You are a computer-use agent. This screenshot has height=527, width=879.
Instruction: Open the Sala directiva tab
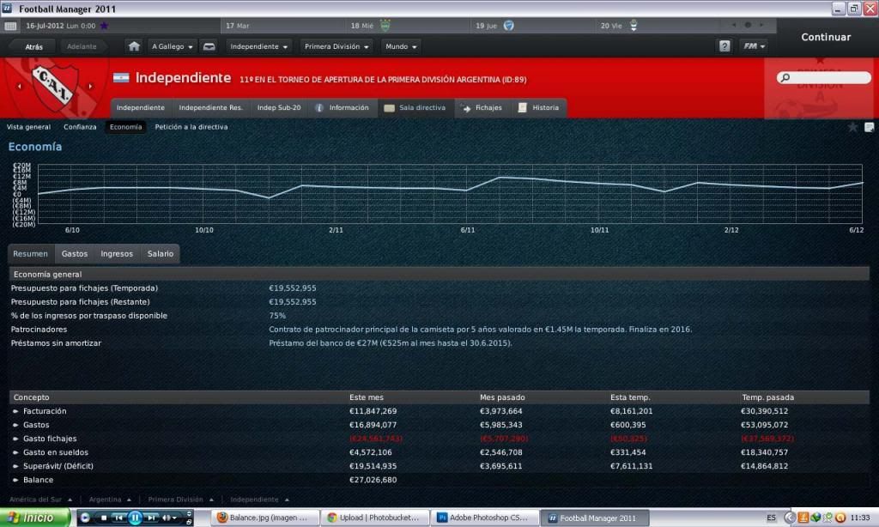pyautogui.click(x=415, y=107)
